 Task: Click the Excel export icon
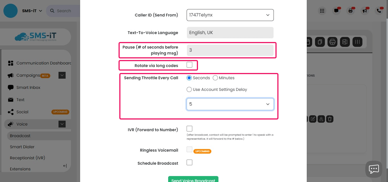pyautogui.click(x=345, y=42)
